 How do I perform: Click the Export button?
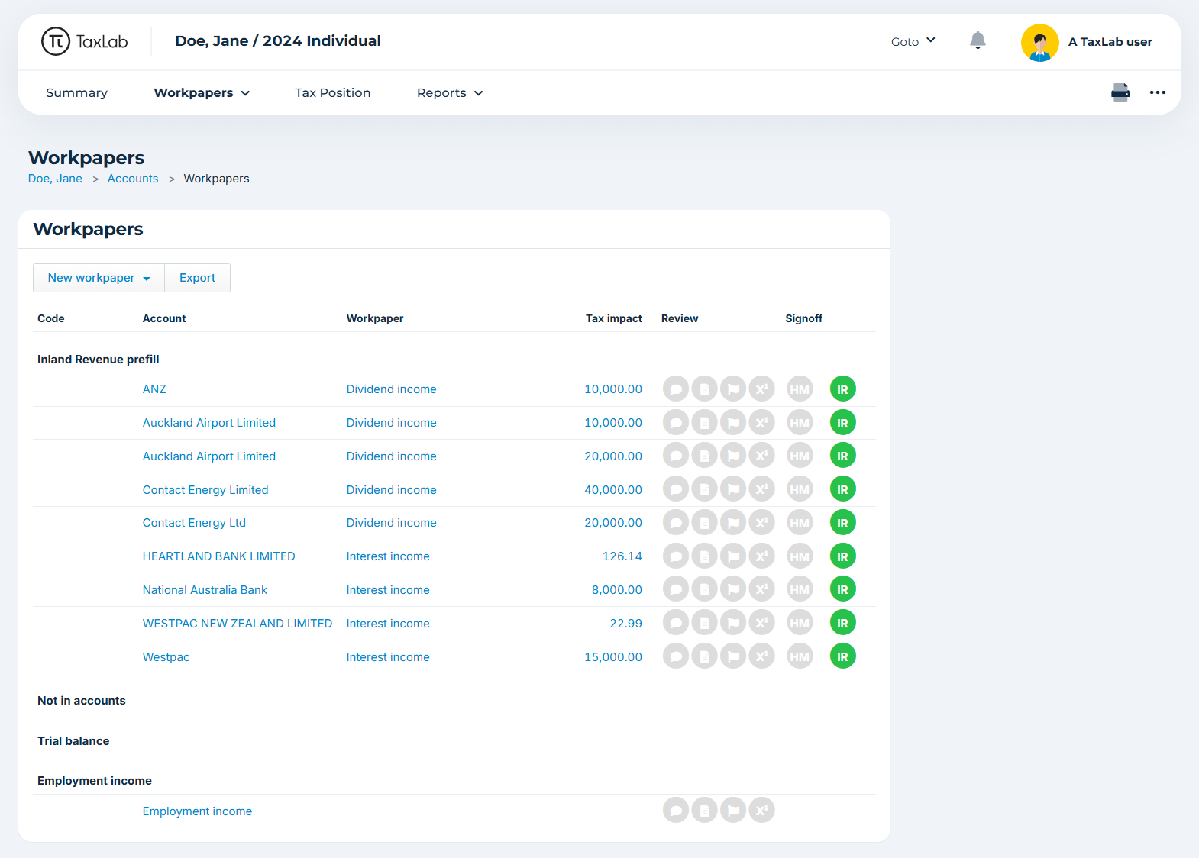tap(197, 278)
